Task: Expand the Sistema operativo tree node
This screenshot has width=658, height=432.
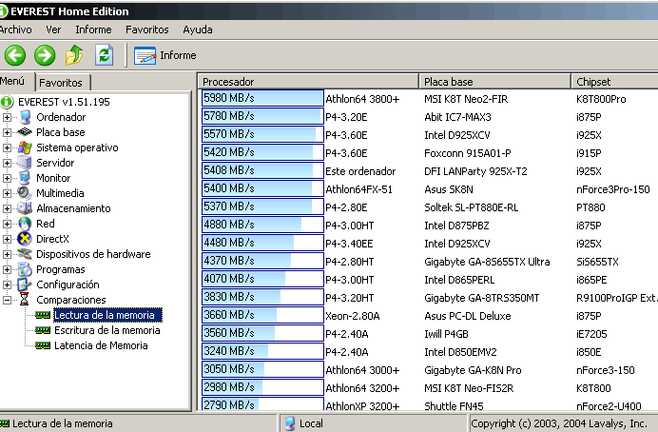Action: pos(7,147)
